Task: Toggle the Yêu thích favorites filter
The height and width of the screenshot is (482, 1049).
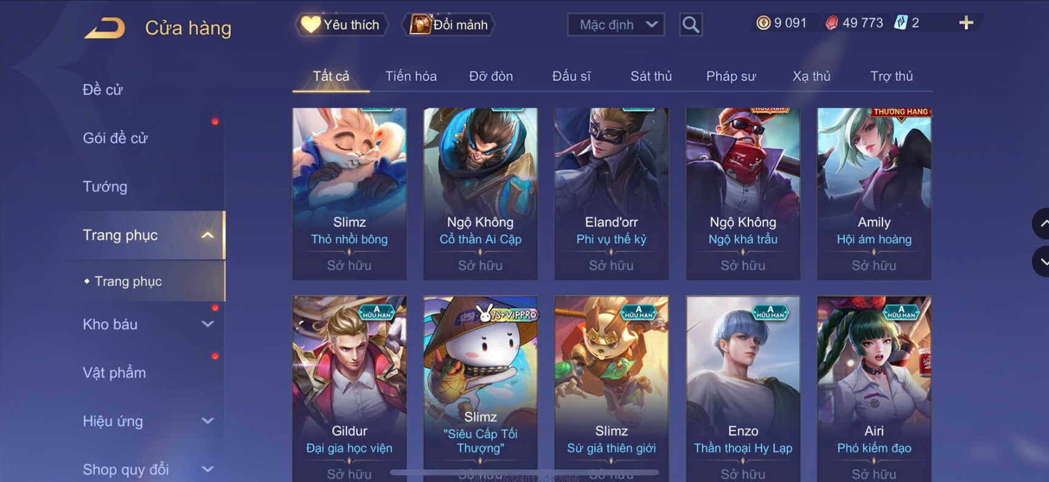Action: pyautogui.click(x=341, y=25)
